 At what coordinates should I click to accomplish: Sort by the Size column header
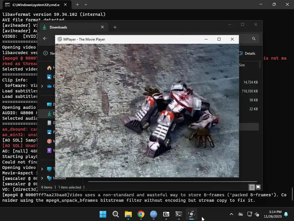pos(242,65)
